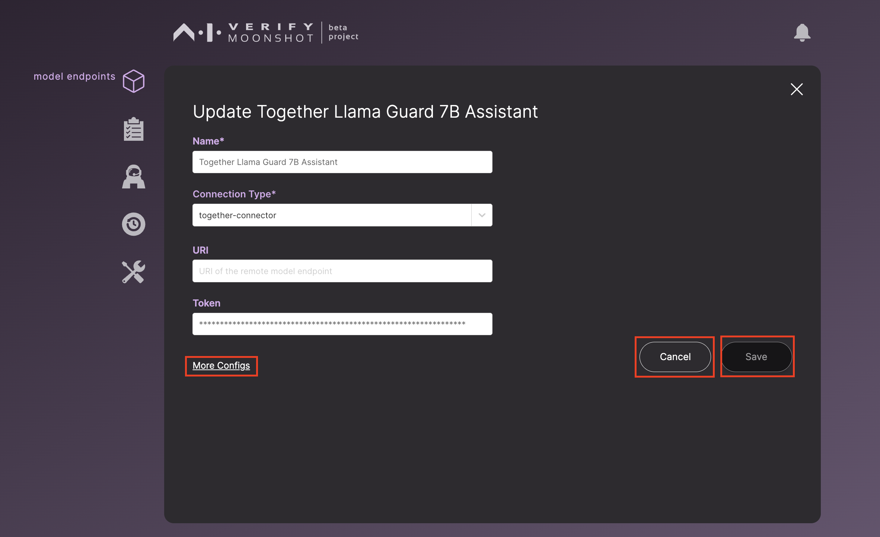Click the Save button
The width and height of the screenshot is (880, 537).
(x=756, y=357)
